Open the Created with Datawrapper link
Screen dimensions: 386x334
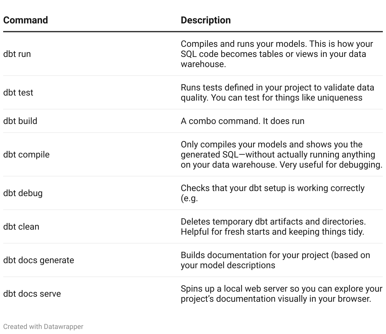point(43,326)
